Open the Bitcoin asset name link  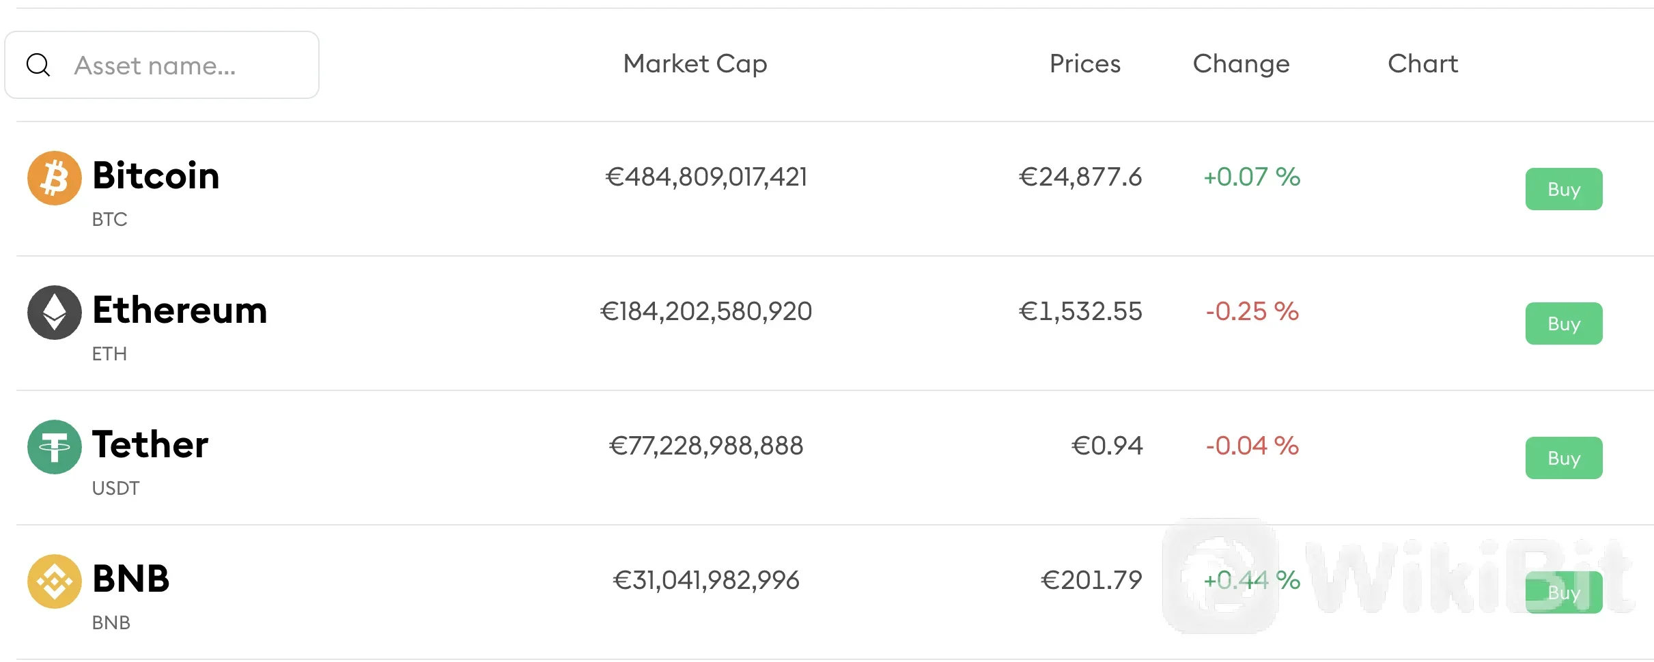point(156,176)
